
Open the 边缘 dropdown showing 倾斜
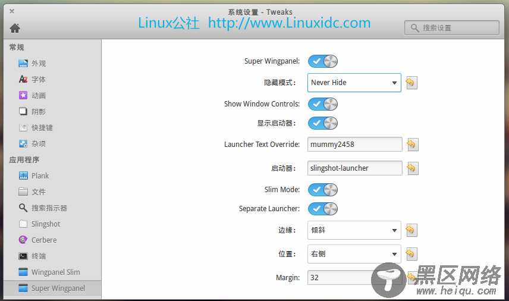click(354, 230)
